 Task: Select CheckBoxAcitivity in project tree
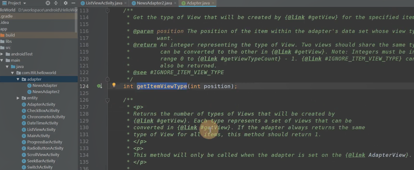[43, 111]
